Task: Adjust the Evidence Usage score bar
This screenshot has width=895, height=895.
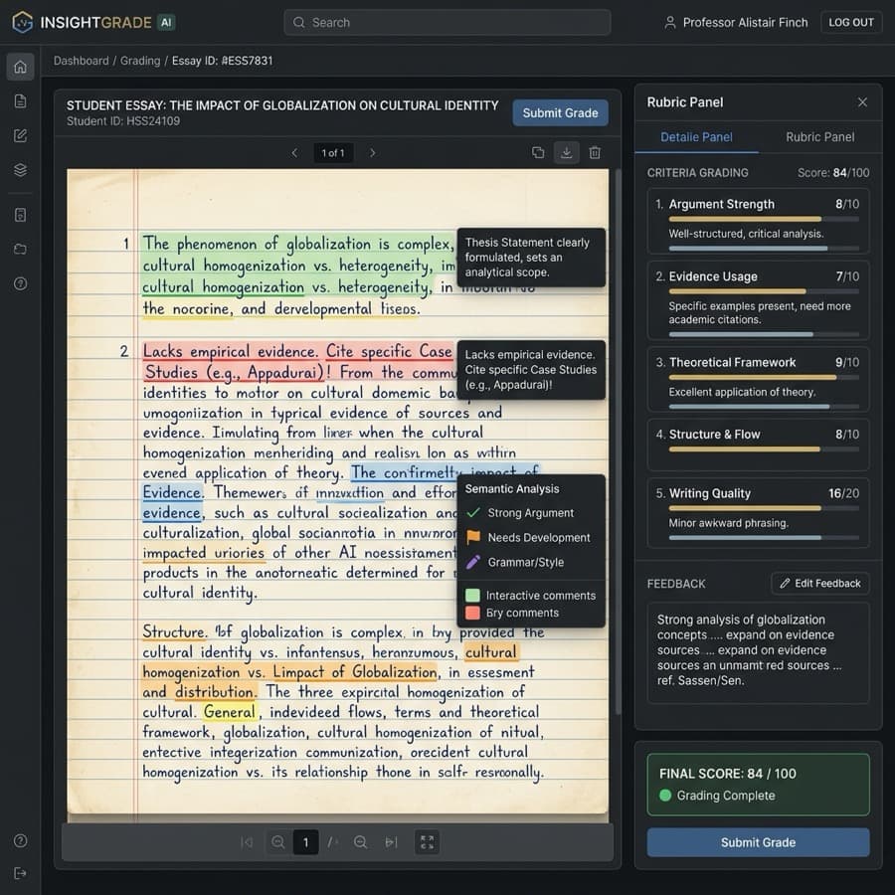Action: click(764, 291)
